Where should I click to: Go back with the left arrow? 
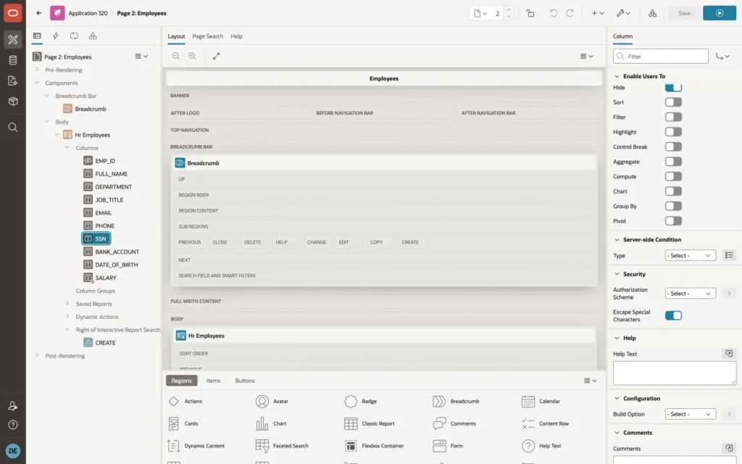pos(39,13)
